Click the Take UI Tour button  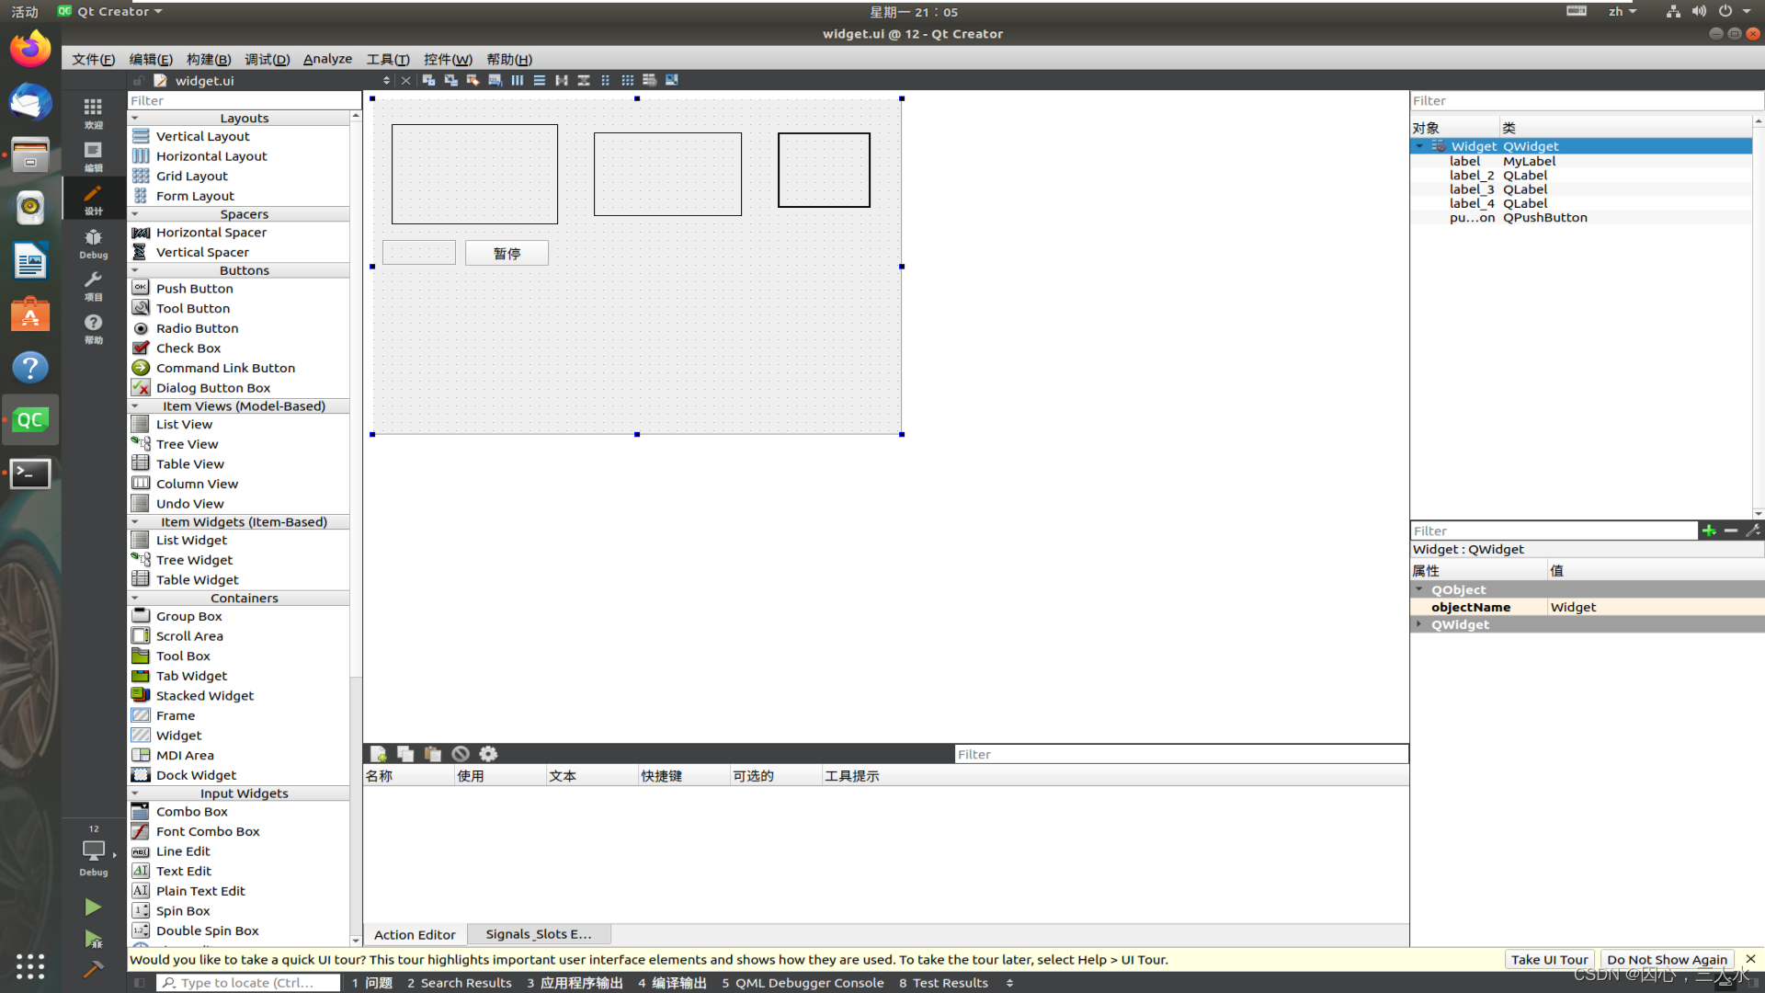point(1549,959)
